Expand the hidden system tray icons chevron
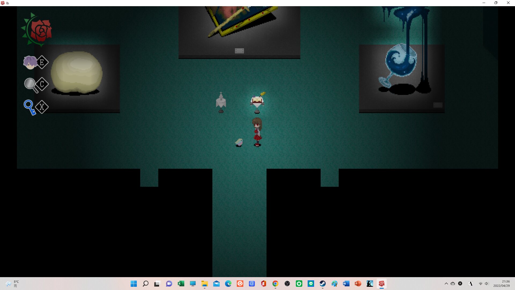The image size is (515, 290). click(446, 284)
